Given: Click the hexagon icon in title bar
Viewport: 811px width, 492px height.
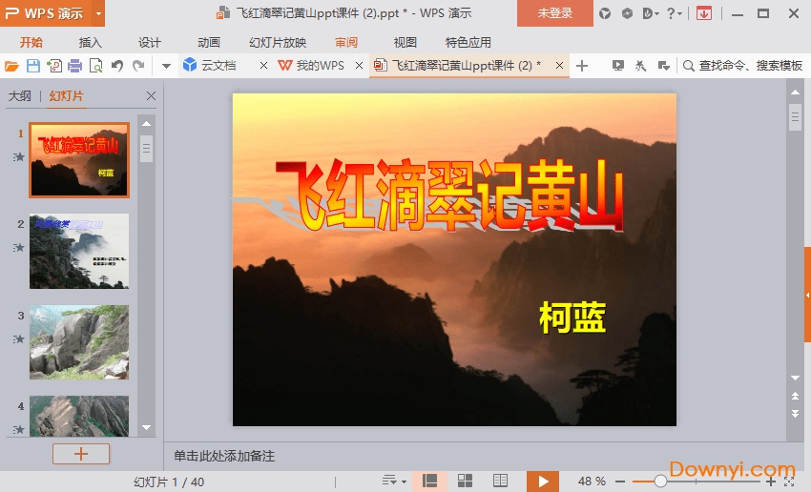Looking at the screenshot, I should [627, 13].
